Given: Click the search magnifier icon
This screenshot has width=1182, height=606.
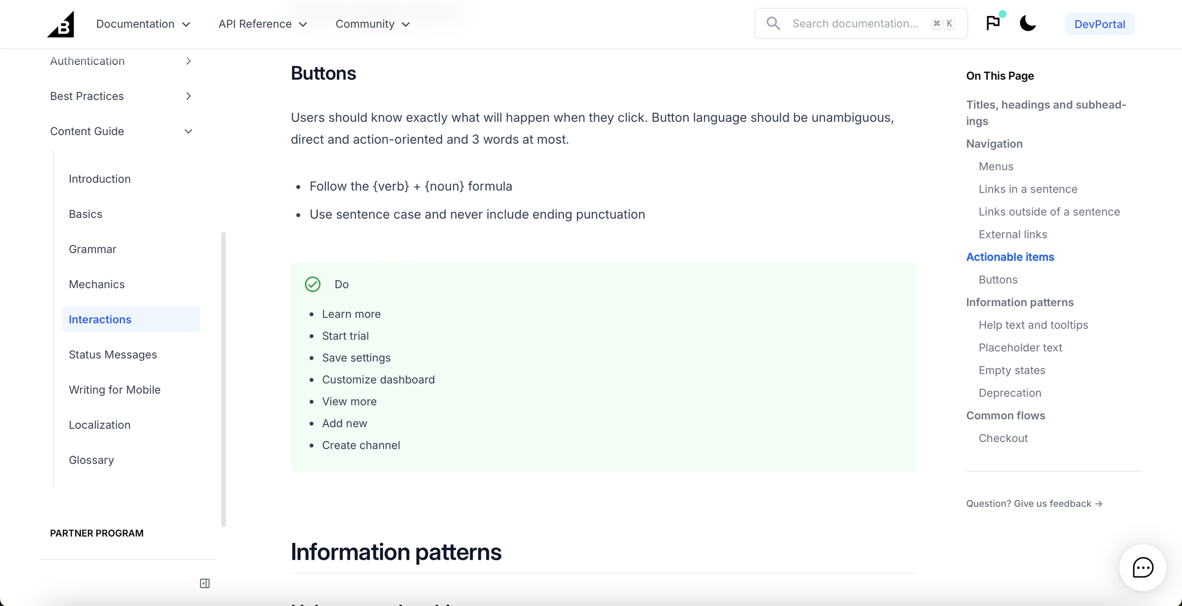Looking at the screenshot, I should click(x=773, y=23).
